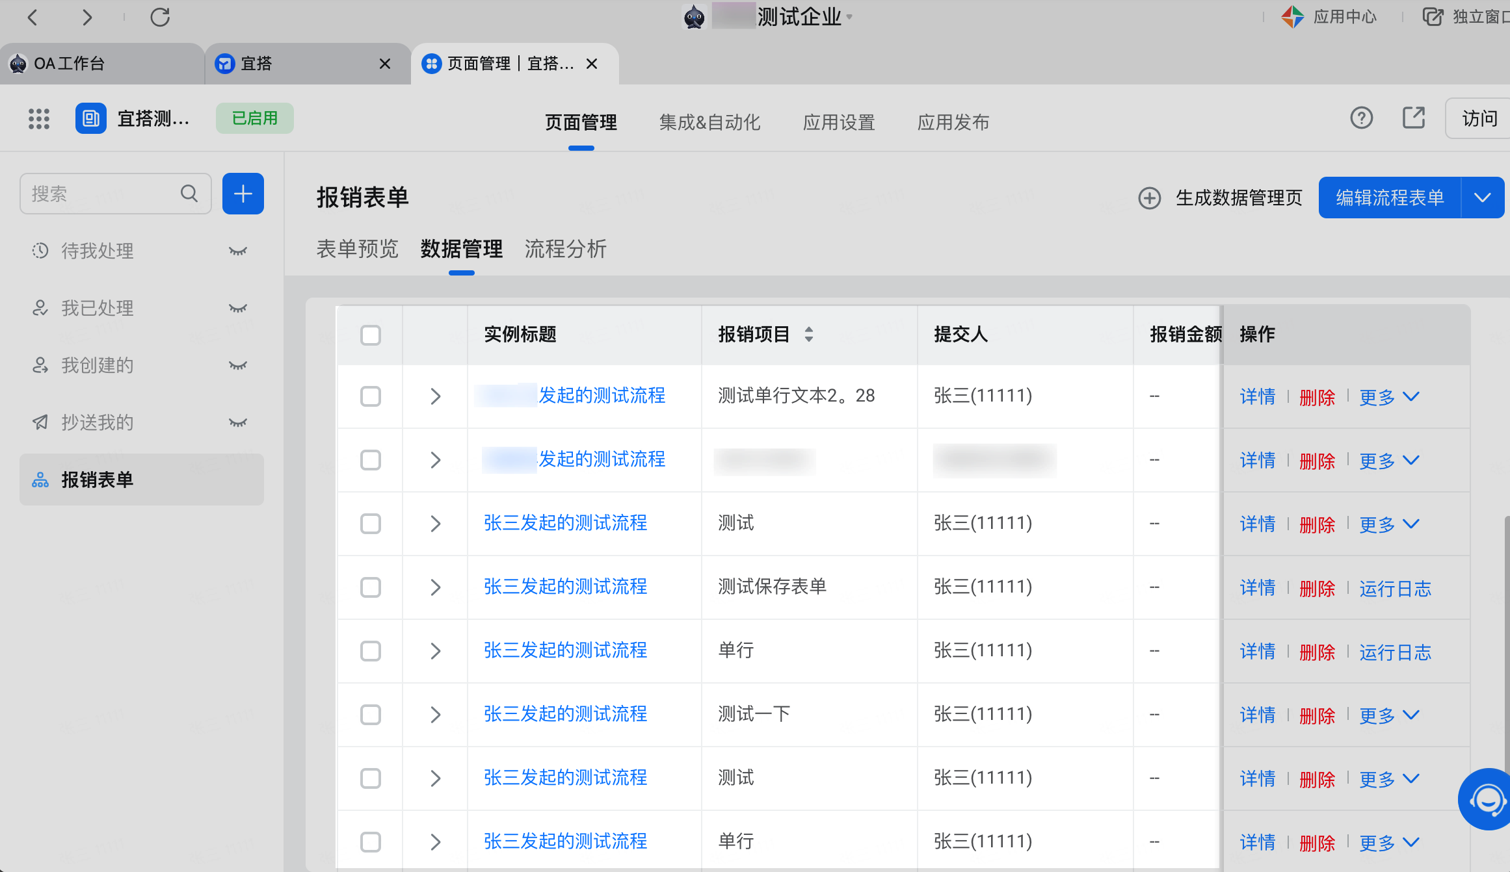Open 更多 dropdown in first row

(1389, 396)
